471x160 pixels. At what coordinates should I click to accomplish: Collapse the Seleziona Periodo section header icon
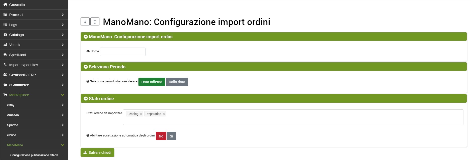tap(86, 67)
